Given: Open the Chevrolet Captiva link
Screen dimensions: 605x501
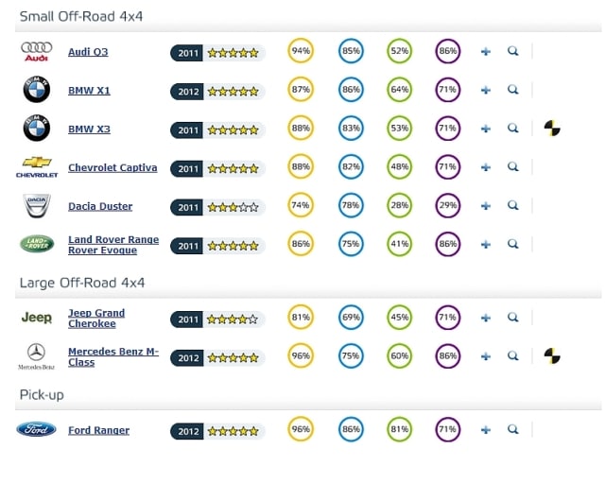Looking at the screenshot, I should 112,167.
